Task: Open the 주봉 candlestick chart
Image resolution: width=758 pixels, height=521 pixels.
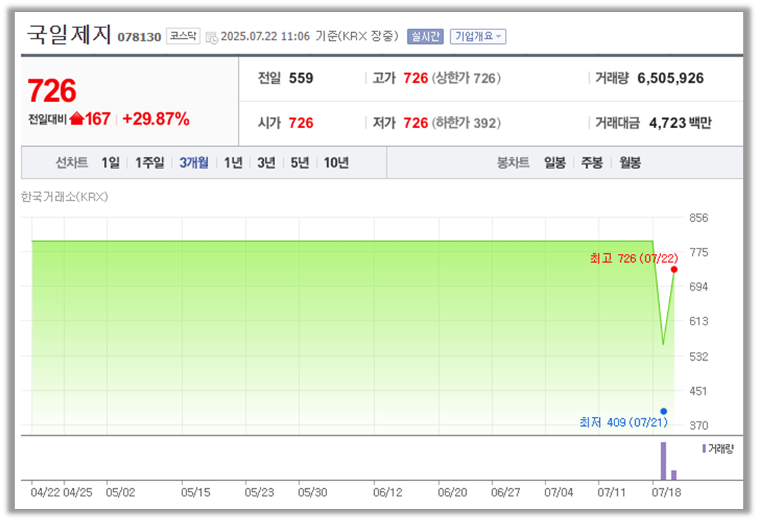Action: click(x=592, y=163)
